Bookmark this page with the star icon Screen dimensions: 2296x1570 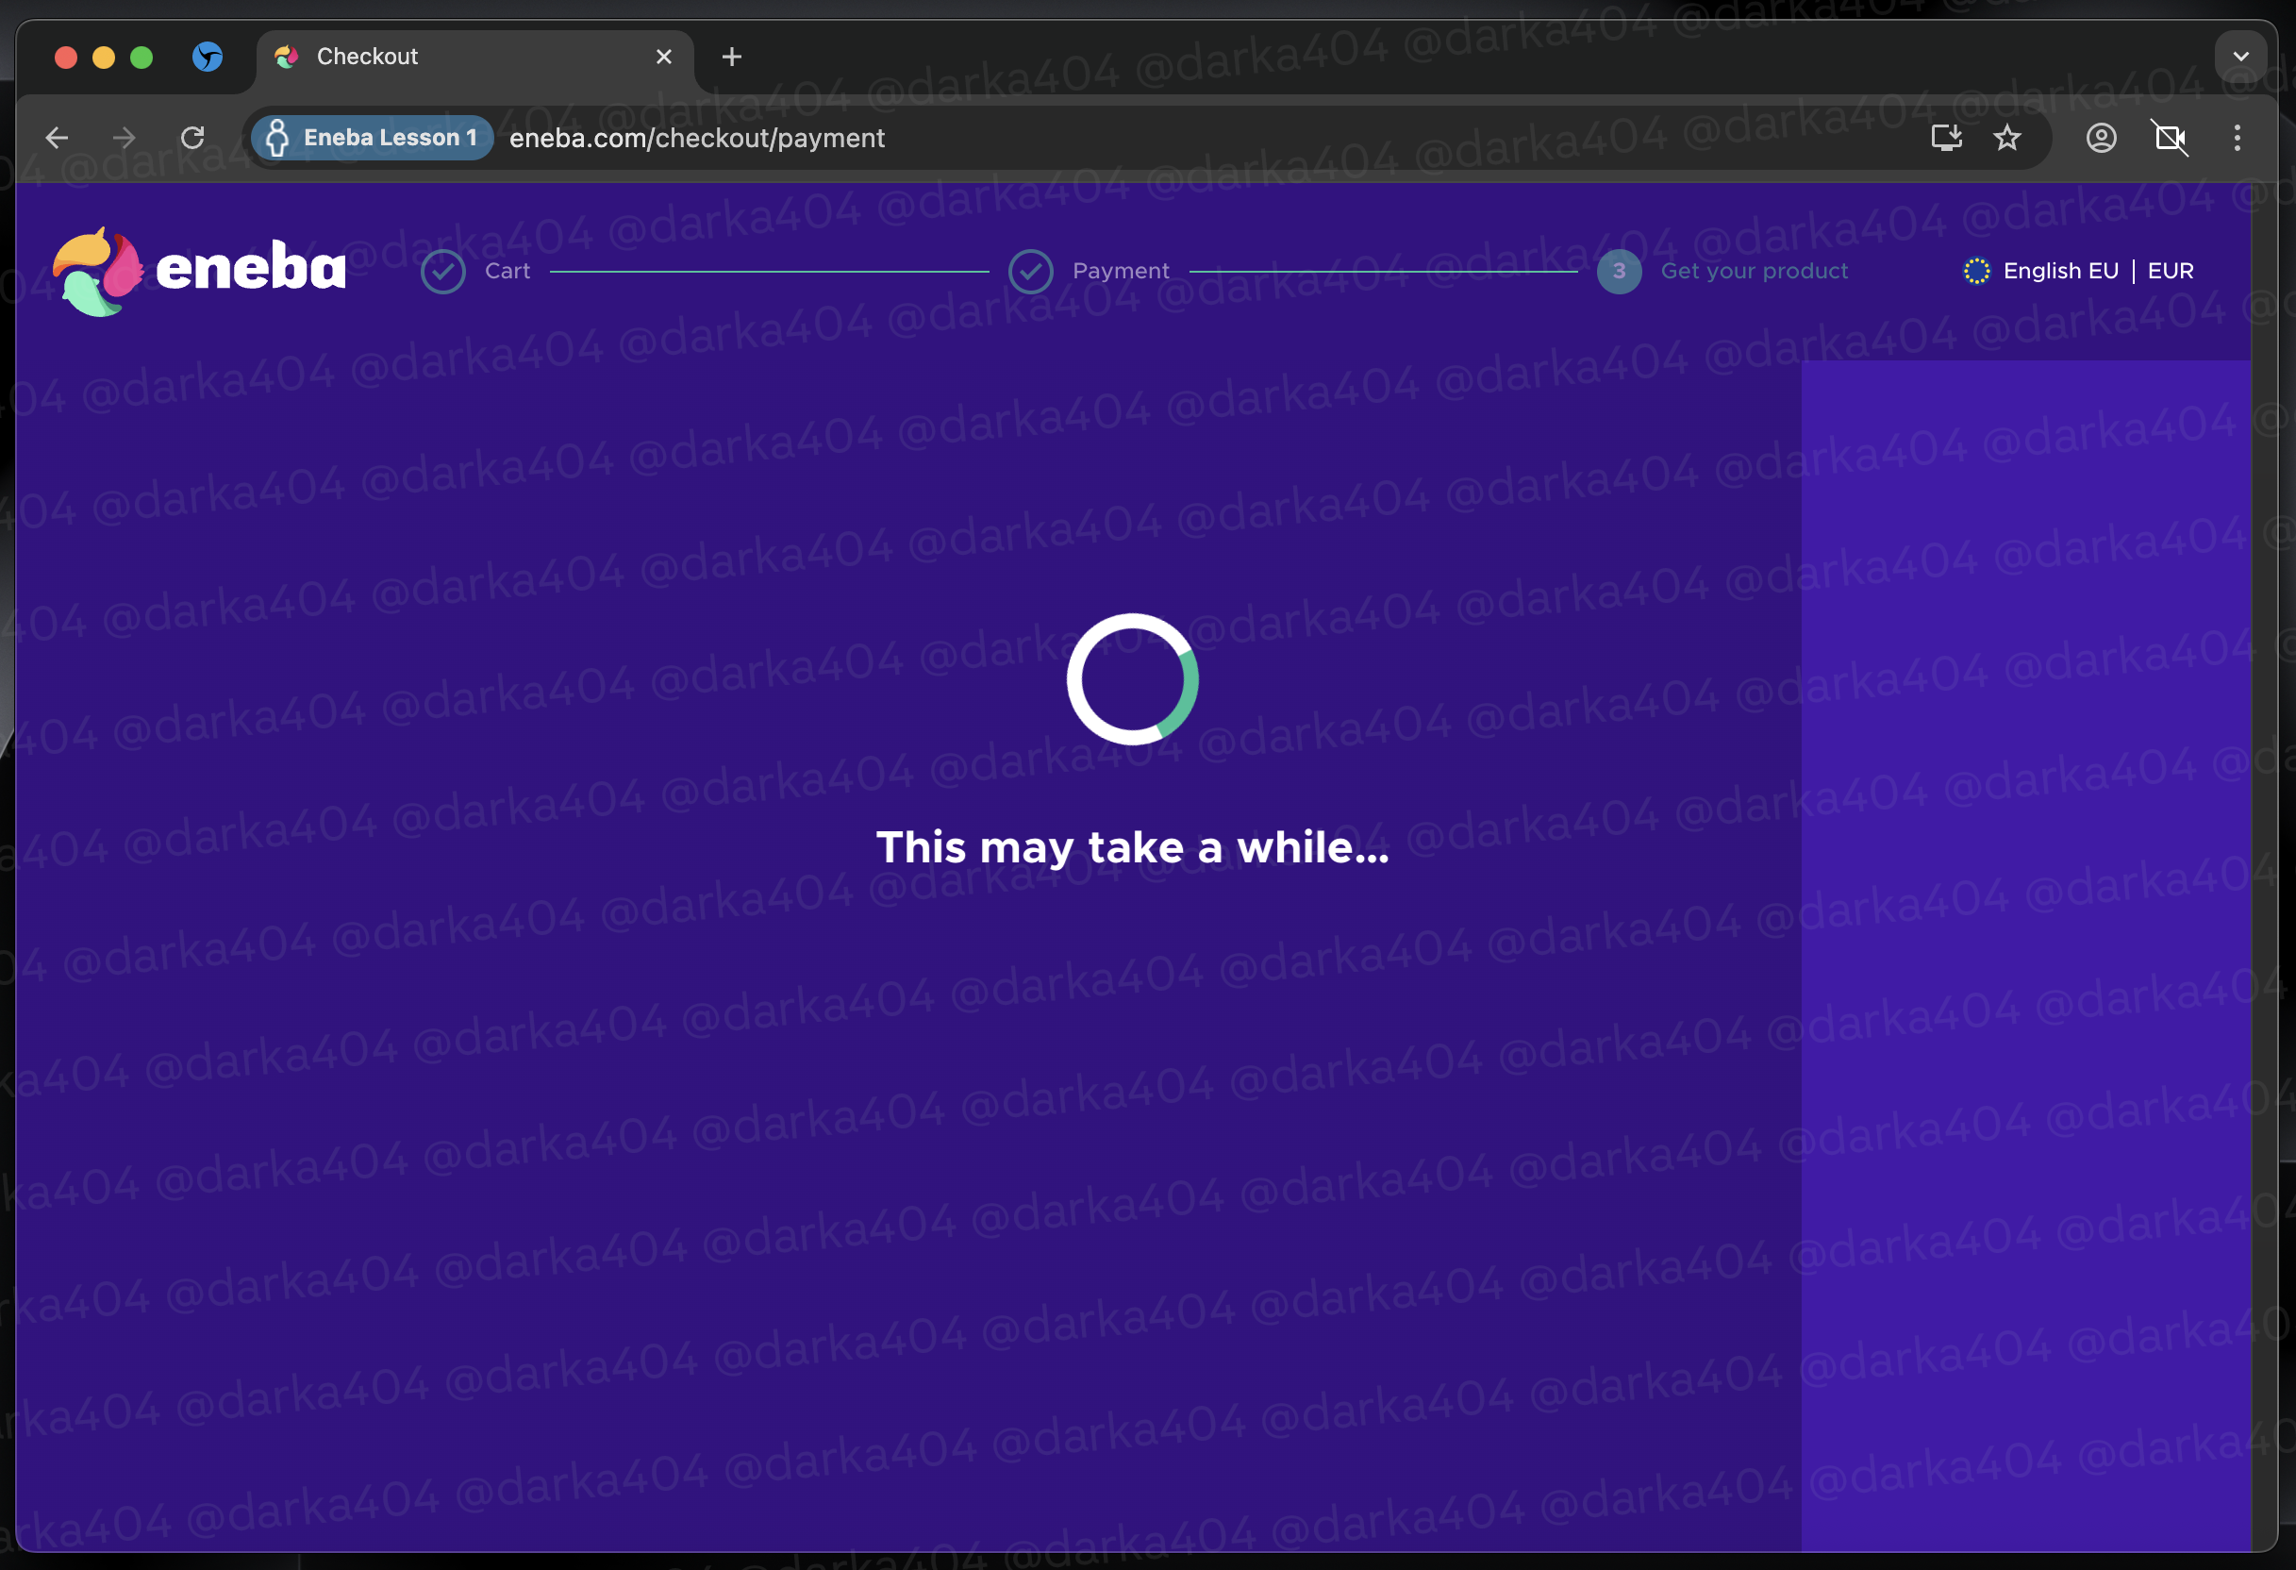(2006, 138)
